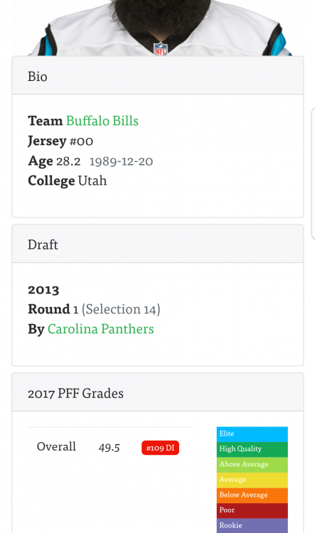Click the player photo at top

point(160,28)
